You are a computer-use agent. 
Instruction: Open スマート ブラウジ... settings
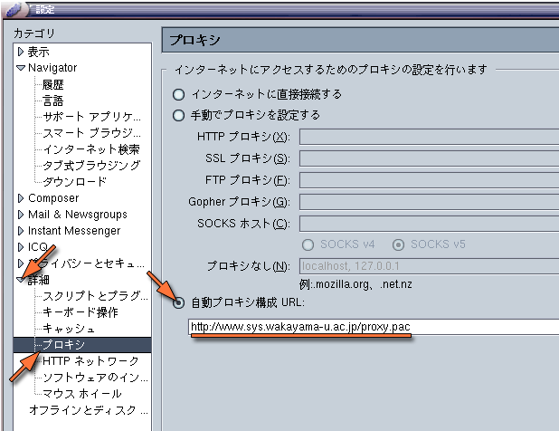91,133
